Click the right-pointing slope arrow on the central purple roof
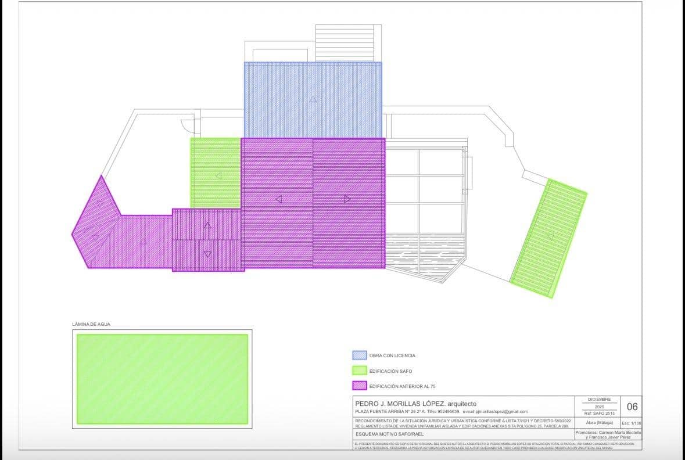This screenshot has width=685, height=460. coord(348,199)
